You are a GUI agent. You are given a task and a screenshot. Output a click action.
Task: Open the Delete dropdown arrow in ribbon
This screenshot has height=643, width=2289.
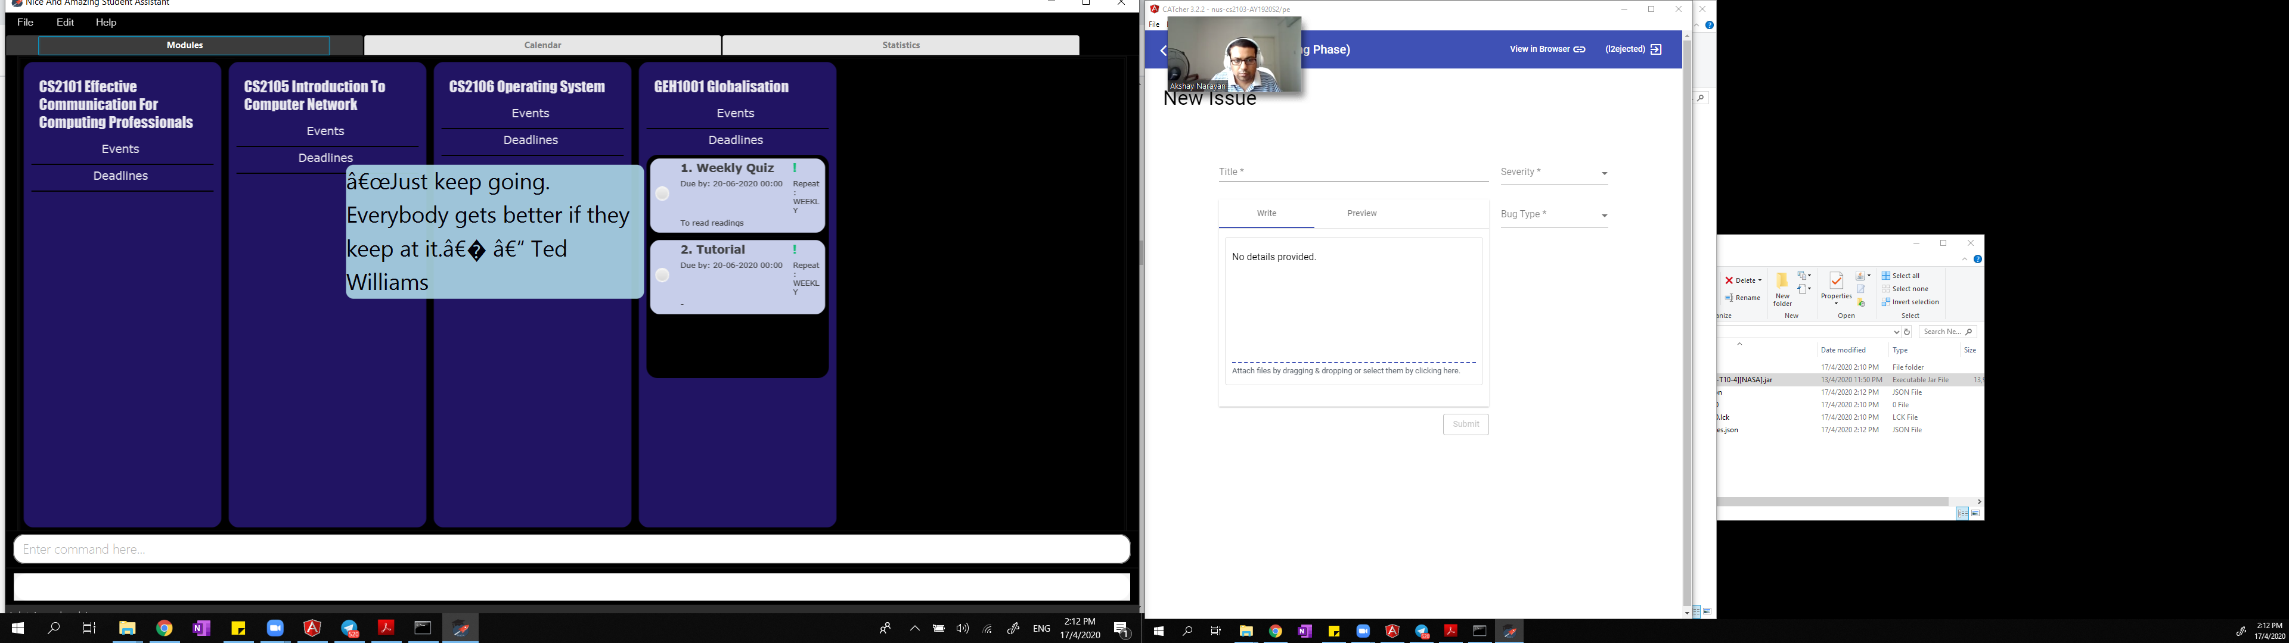(1760, 280)
